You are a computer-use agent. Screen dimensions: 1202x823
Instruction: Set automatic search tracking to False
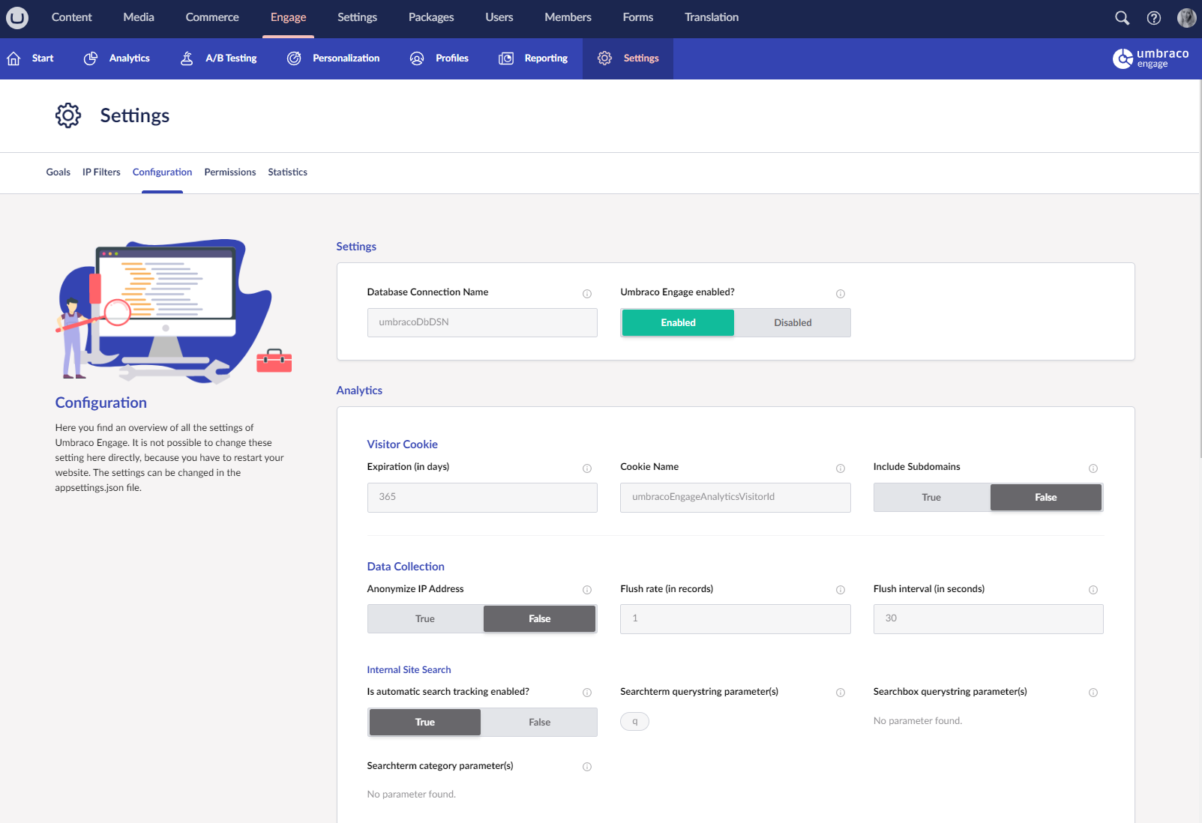[x=539, y=722]
